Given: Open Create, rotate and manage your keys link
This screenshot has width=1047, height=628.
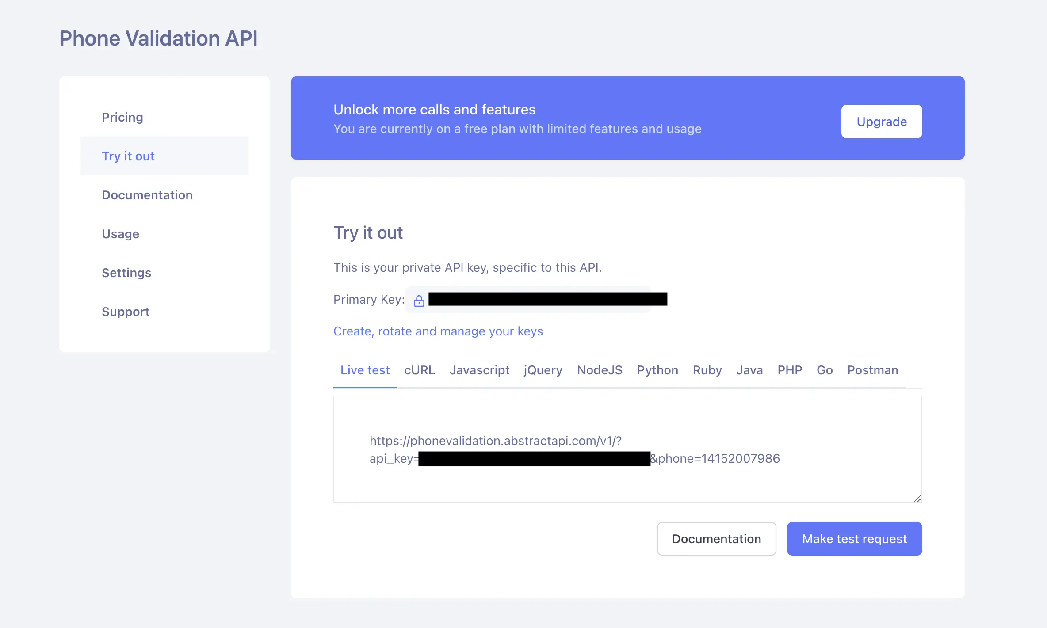Looking at the screenshot, I should [x=438, y=331].
